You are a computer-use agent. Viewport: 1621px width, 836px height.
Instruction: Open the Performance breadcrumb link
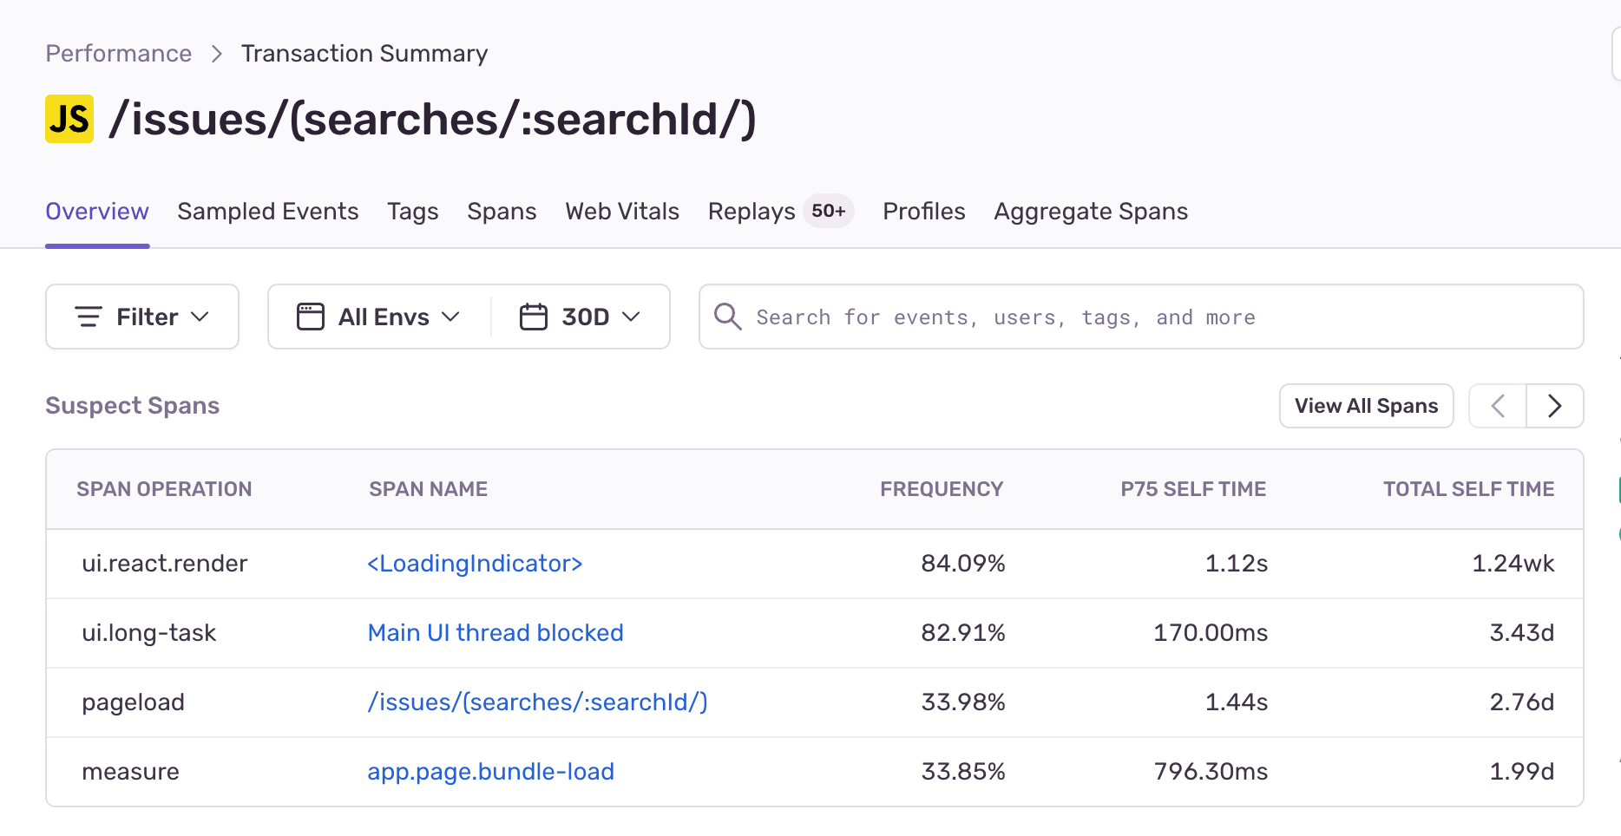(119, 54)
